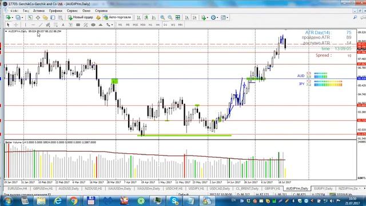Open the Navigator panel icon
This screenshot has width=366, height=206.
[x=45, y=18]
